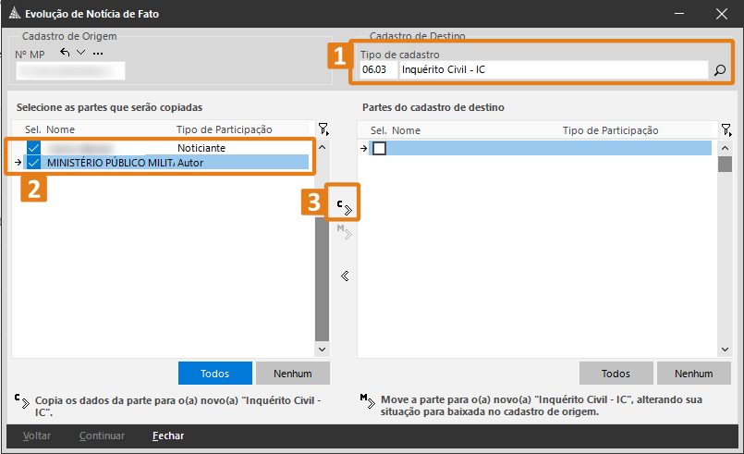
Task: Click Nenhum under the origin parties list
Action: point(293,374)
